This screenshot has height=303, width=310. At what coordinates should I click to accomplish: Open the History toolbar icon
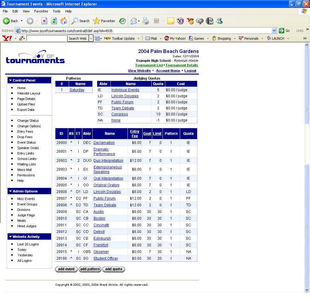coord(122,21)
